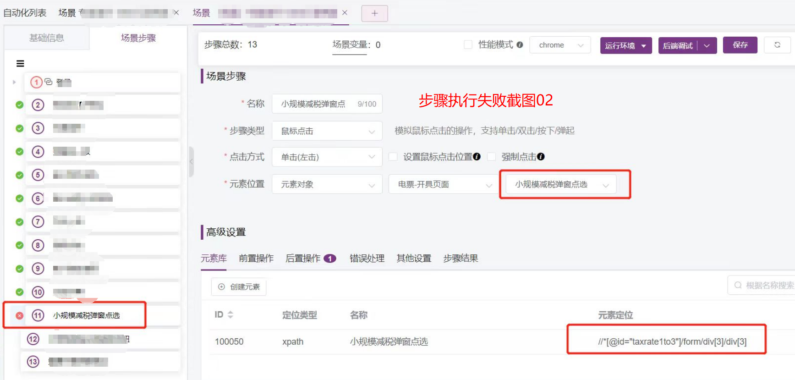
Task: Open the chrome browser dropdown
Action: click(x=560, y=45)
